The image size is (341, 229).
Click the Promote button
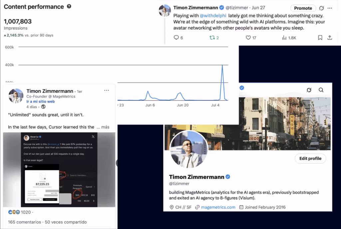click(303, 8)
